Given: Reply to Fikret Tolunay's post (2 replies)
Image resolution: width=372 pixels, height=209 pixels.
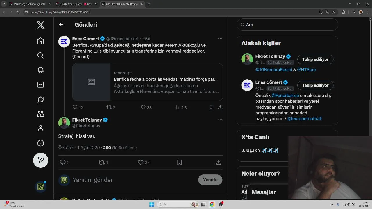Looking at the screenshot, I should pos(65,163).
